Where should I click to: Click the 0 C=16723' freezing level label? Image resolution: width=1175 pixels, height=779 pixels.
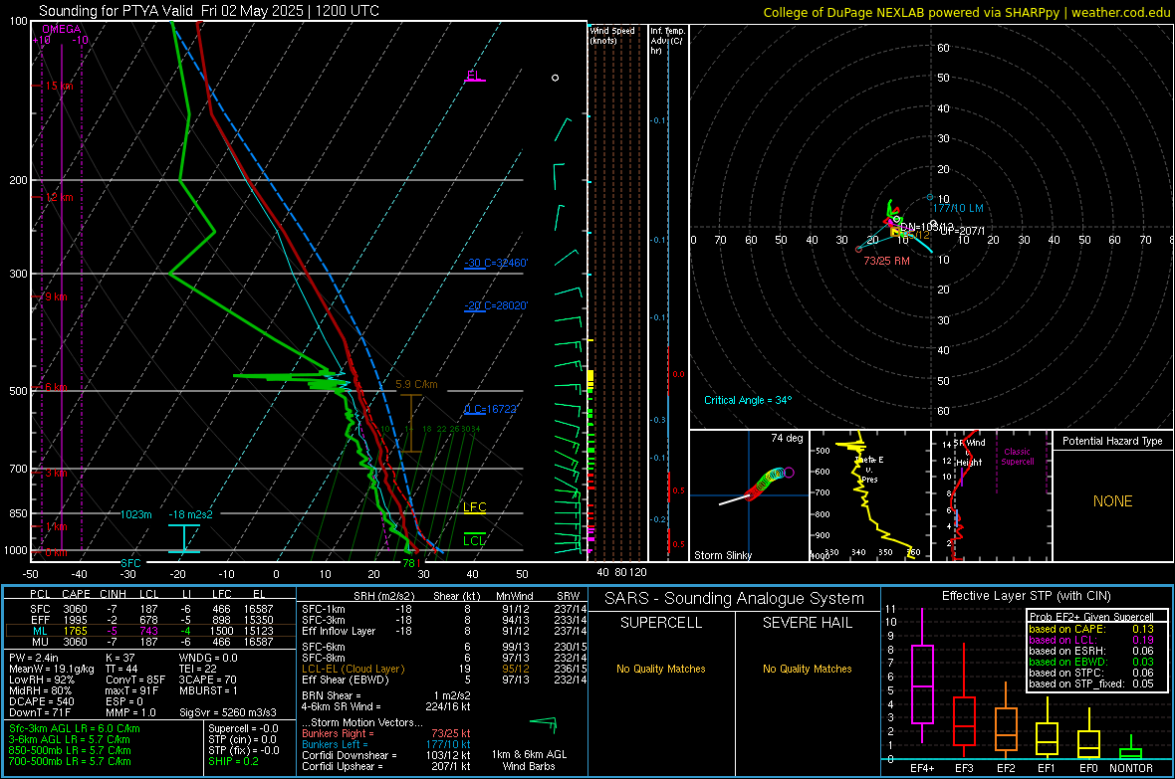pos(491,409)
